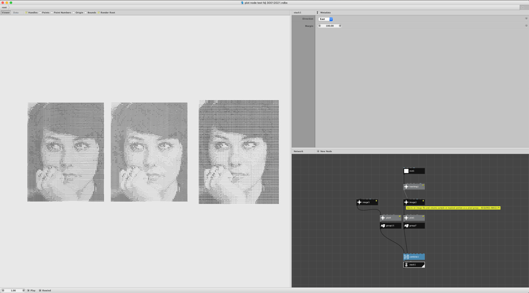This screenshot has width=529, height=293.
Task: Select the combine1 node icon
Action: click(406, 257)
